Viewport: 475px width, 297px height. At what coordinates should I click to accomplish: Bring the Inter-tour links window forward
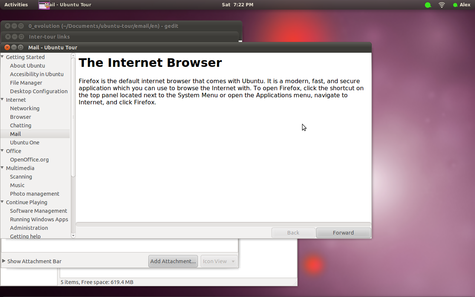coord(119,37)
